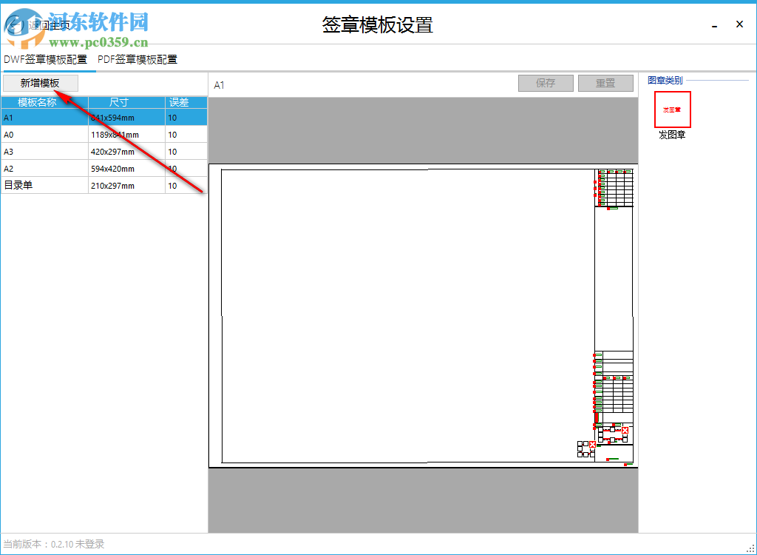Switch to the PDF签章模板配置 tab

click(137, 59)
